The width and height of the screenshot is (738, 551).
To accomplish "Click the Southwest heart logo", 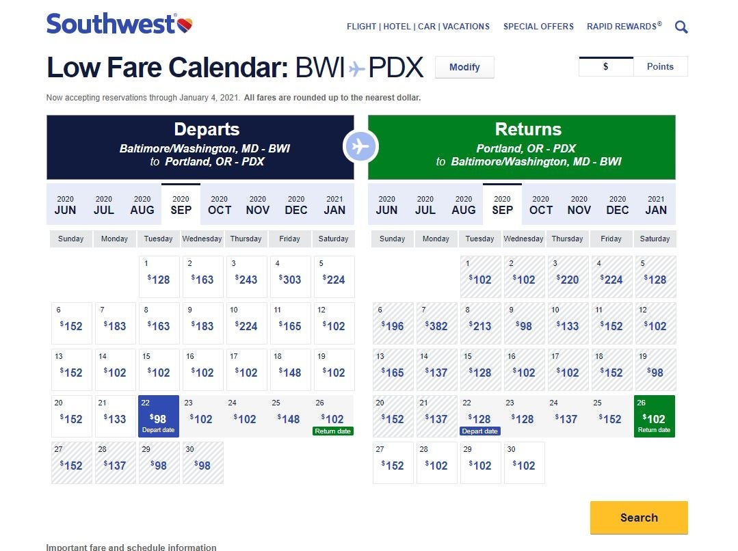I will (x=184, y=26).
